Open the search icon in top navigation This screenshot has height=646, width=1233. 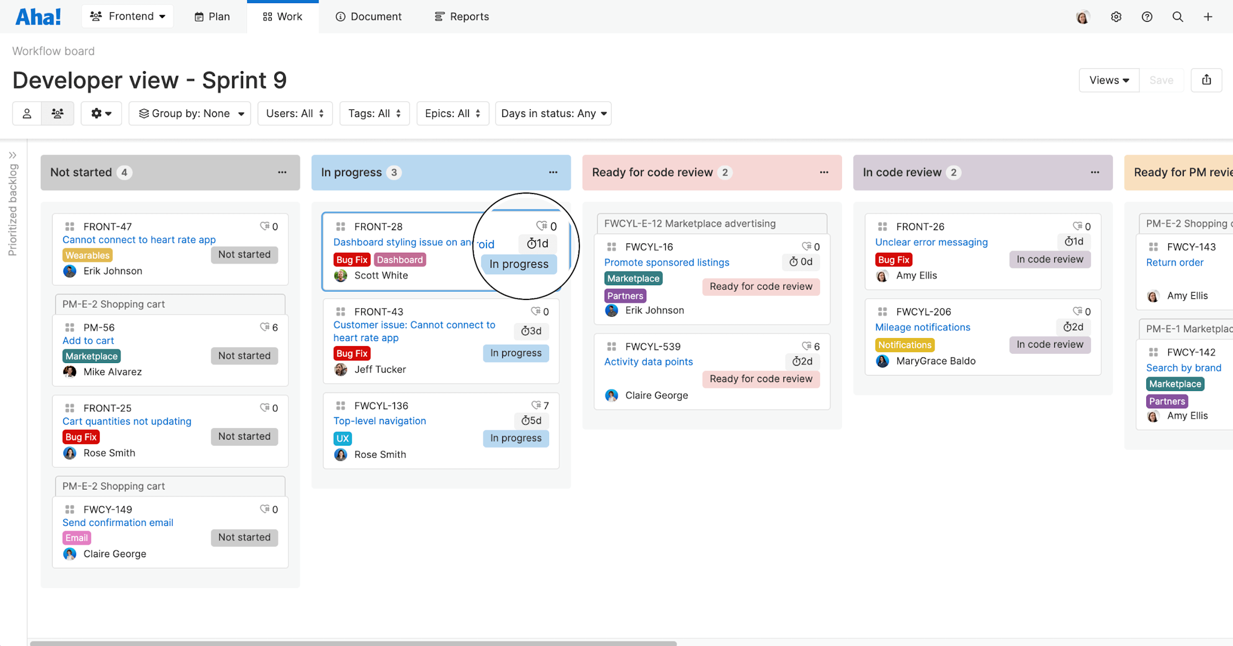pos(1178,16)
